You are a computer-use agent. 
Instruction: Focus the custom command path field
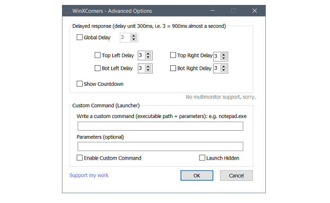pos(160,126)
